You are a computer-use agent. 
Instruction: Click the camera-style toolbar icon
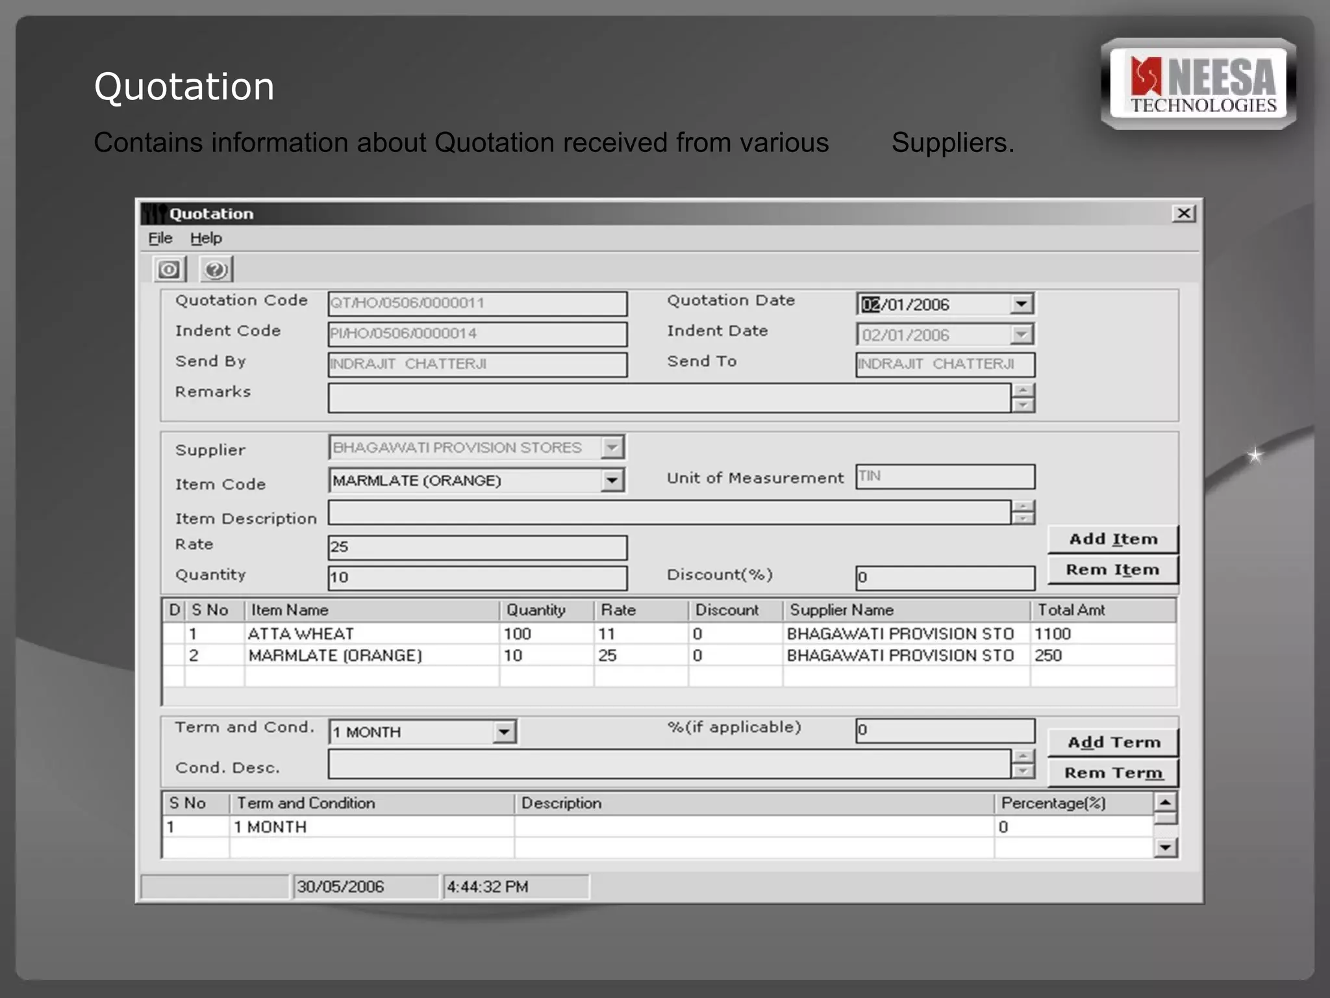169,270
